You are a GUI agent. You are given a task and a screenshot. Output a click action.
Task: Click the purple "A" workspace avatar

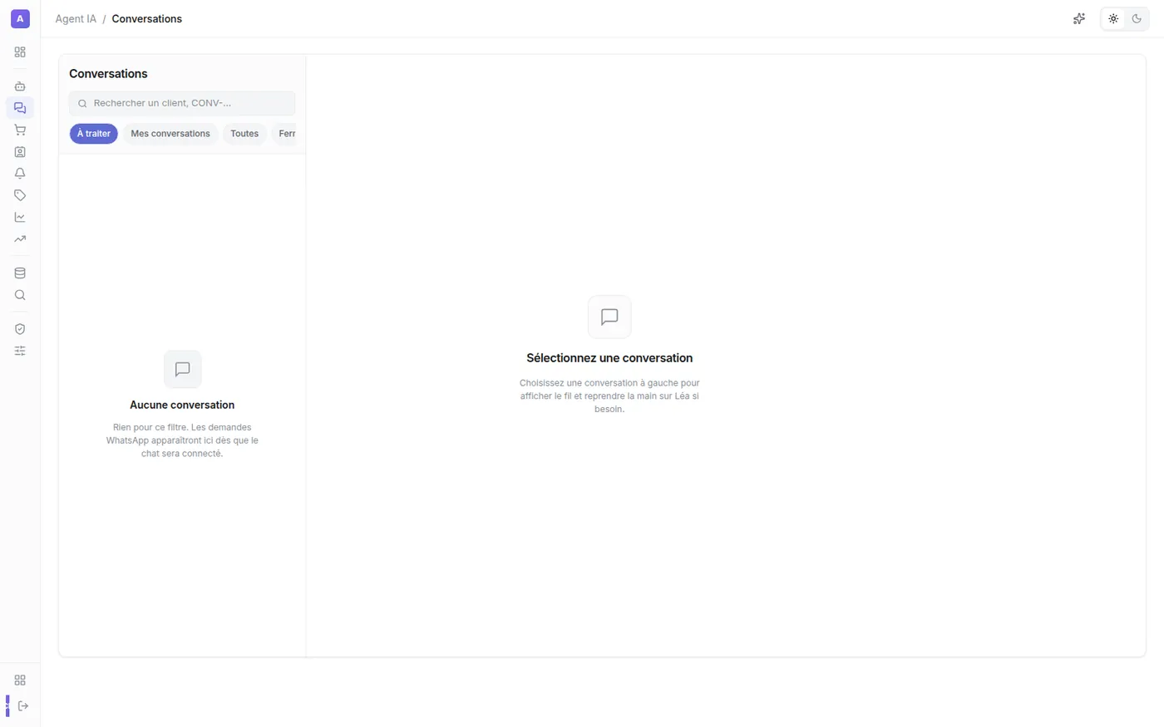(x=20, y=18)
